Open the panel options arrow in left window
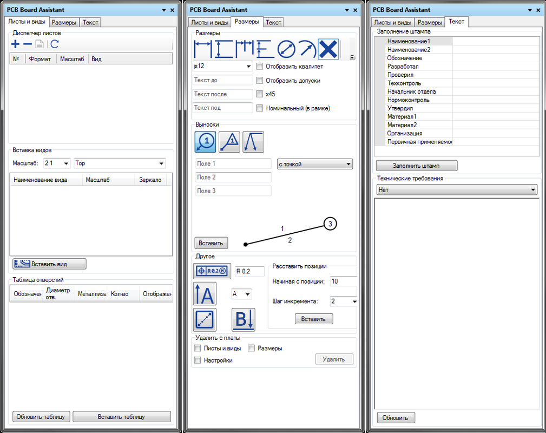This screenshot has height=433, width=546. tap(163, 10)
